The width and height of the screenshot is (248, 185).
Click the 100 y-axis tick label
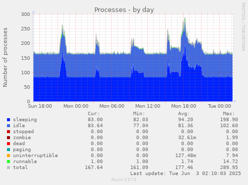(25, 72)
